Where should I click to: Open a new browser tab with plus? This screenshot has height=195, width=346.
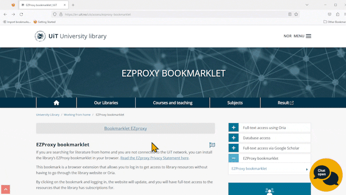tap(73, 5)
